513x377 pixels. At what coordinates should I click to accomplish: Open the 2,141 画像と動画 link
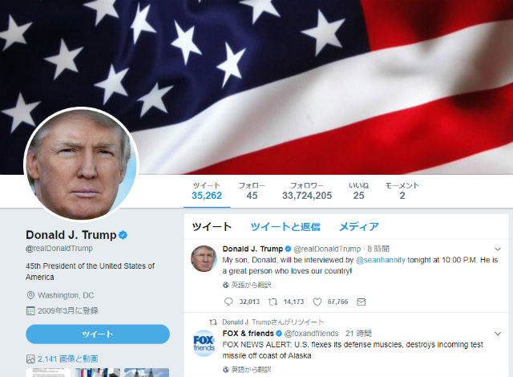click(67, 359)
